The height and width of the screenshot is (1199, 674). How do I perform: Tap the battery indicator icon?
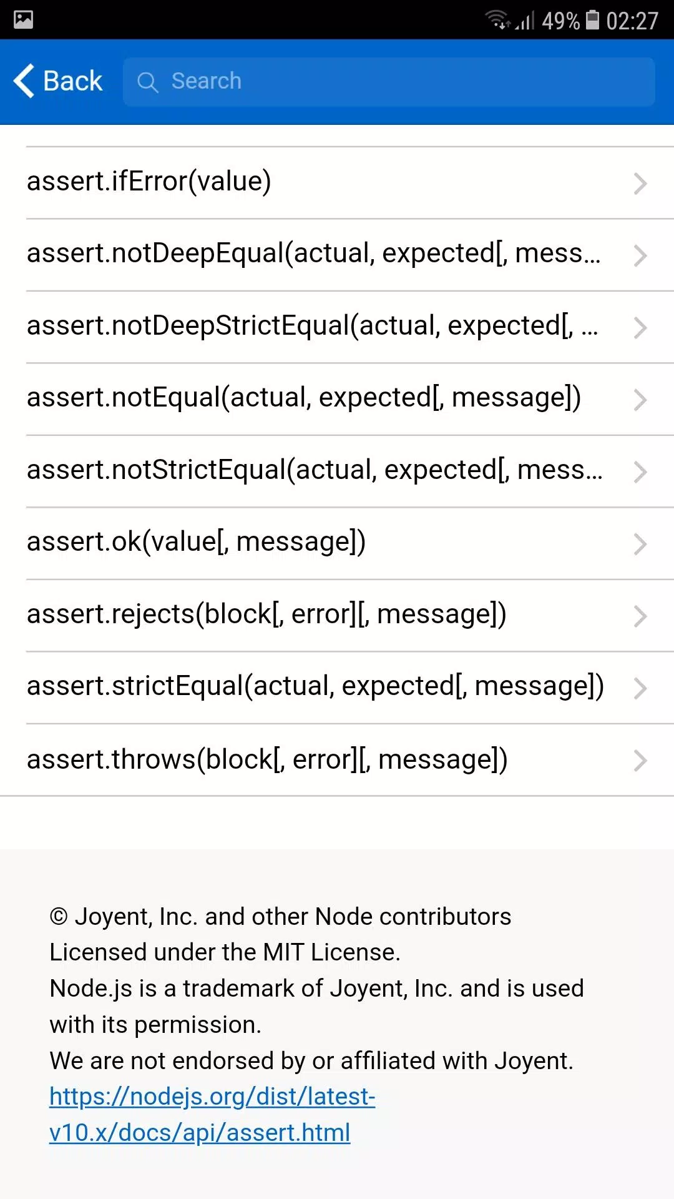tap(593, 20)
